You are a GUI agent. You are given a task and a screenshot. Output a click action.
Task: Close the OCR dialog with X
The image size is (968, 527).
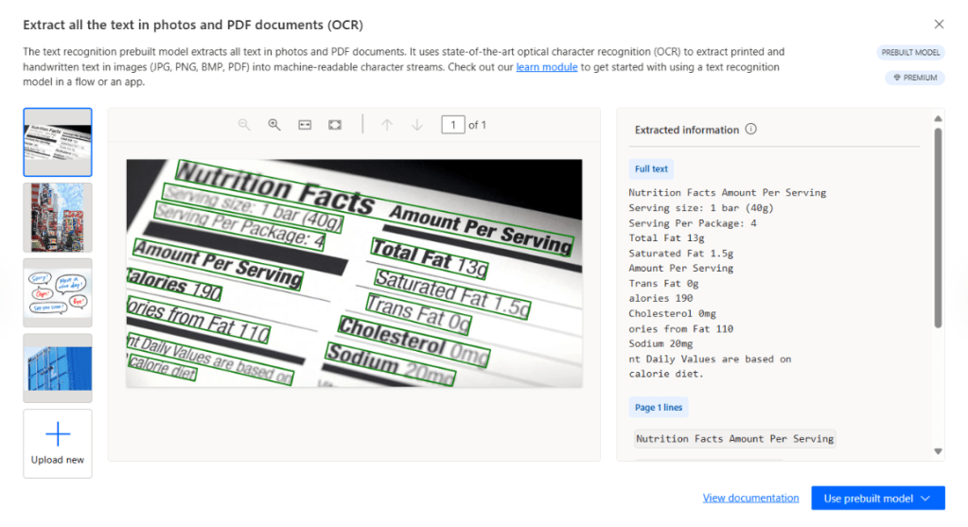pos(939,25)
